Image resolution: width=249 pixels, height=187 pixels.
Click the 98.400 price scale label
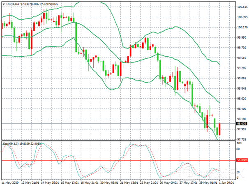tap(242, 109)
